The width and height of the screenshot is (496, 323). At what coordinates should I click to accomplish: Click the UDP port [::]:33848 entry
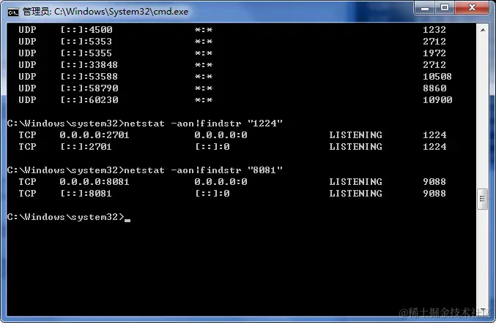point(89,64)
